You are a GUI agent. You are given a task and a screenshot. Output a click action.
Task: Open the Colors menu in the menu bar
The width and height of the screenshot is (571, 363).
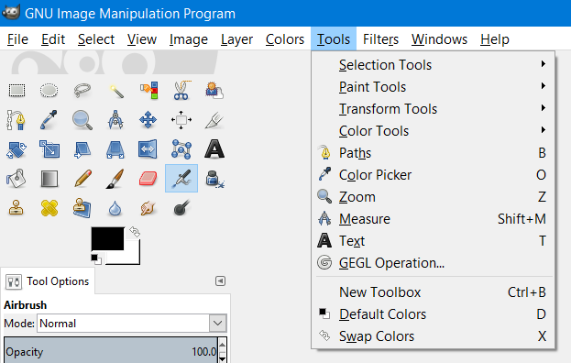(x=285, y=38)
